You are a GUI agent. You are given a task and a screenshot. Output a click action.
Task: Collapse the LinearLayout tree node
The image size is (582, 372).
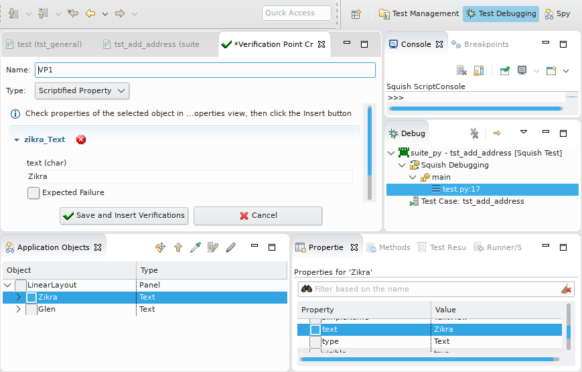tap(8, 285)
